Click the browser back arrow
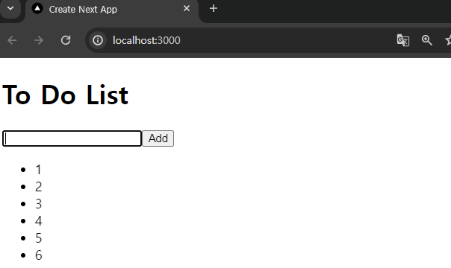The height and width of the screenshot is (268, 451). click(12, 40)
